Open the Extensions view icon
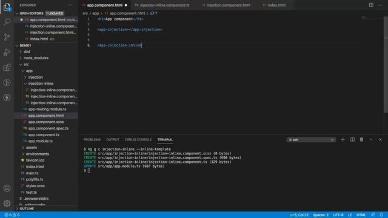 7,67
